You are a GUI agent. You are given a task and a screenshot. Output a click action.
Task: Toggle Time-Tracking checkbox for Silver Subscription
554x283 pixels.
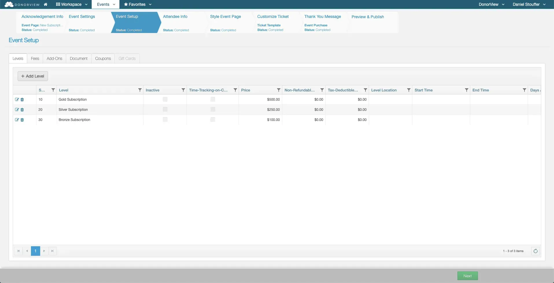click(213, 109)
